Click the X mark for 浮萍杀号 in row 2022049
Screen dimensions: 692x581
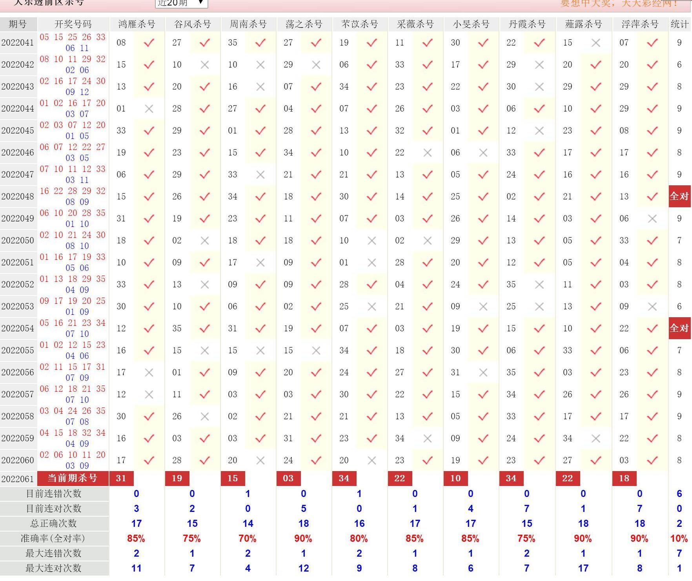(x=652, y=219)
